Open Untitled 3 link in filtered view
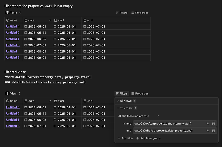 point(13,126)
